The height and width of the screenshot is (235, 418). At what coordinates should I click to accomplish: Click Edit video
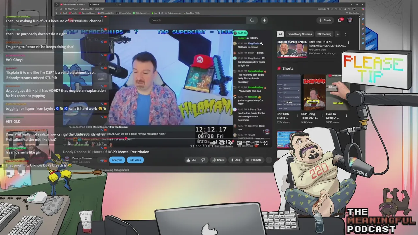135,160
